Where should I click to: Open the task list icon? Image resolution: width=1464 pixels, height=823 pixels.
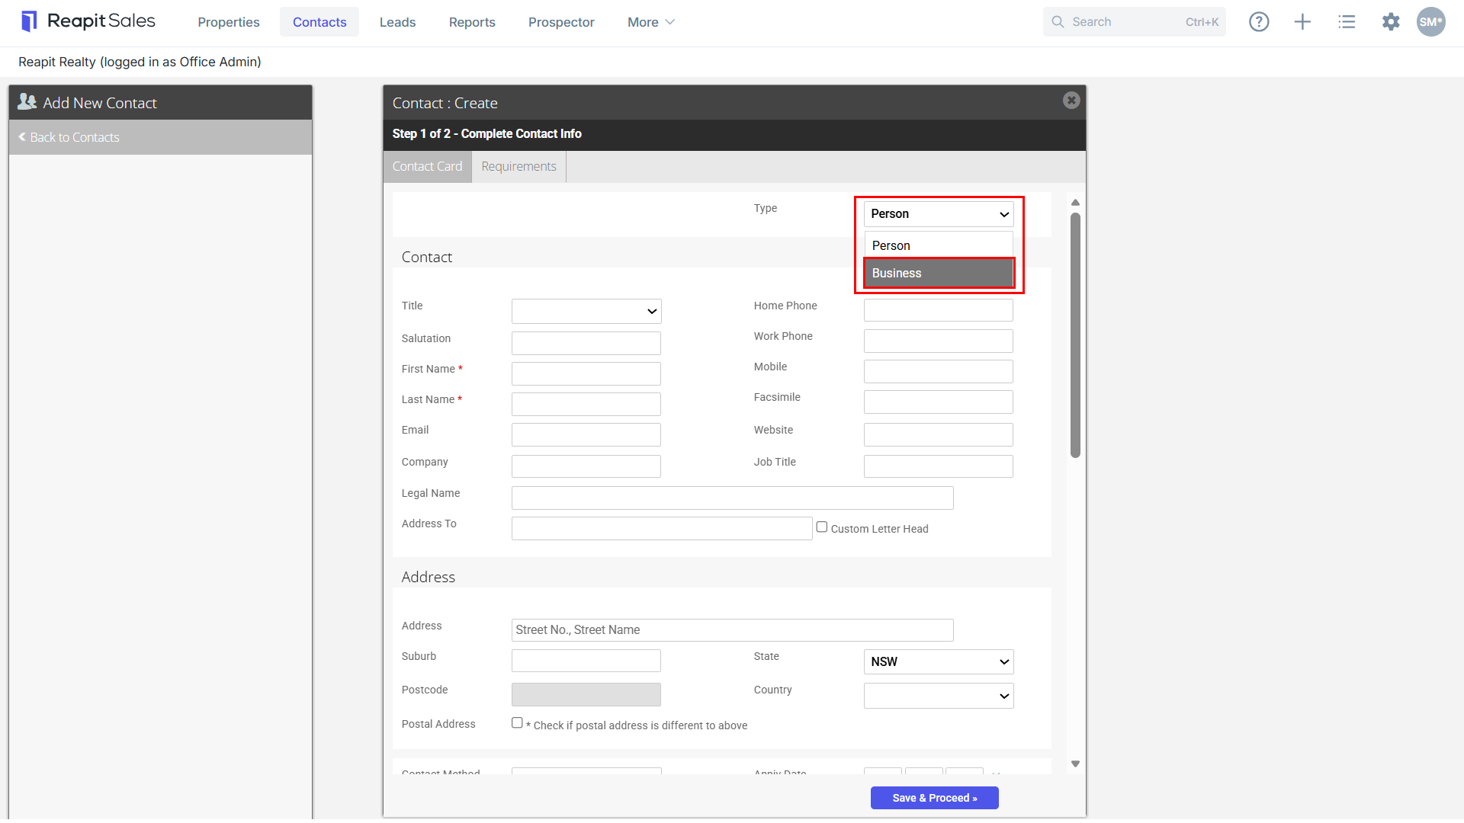coord(1347,22)
